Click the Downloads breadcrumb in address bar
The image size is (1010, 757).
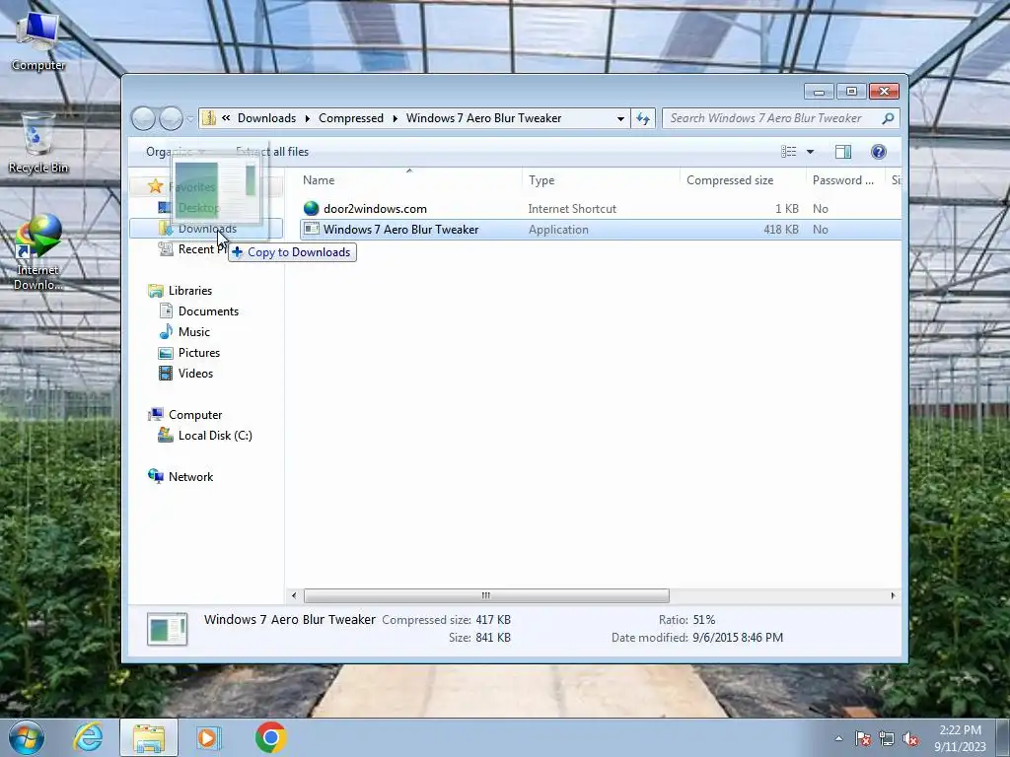(x=266, y=118)
